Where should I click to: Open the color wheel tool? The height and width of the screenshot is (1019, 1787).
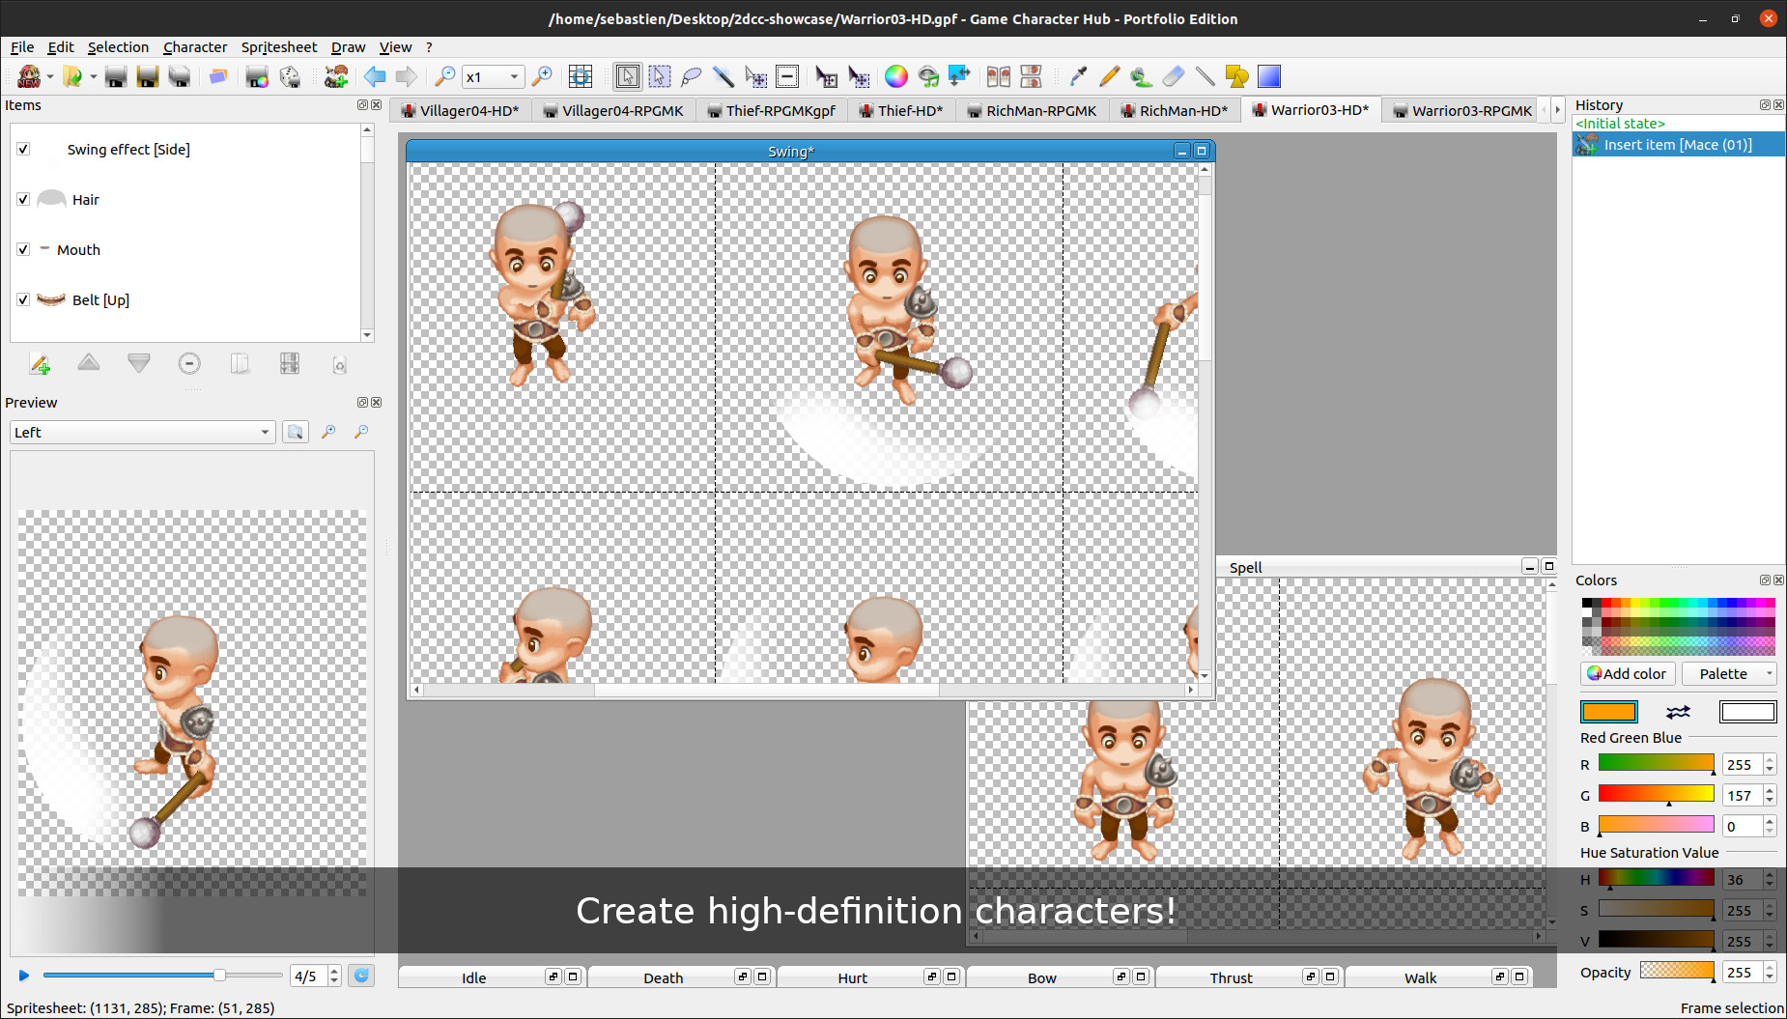896,76
